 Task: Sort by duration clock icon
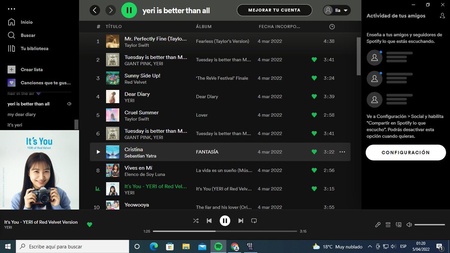[332, 27]
